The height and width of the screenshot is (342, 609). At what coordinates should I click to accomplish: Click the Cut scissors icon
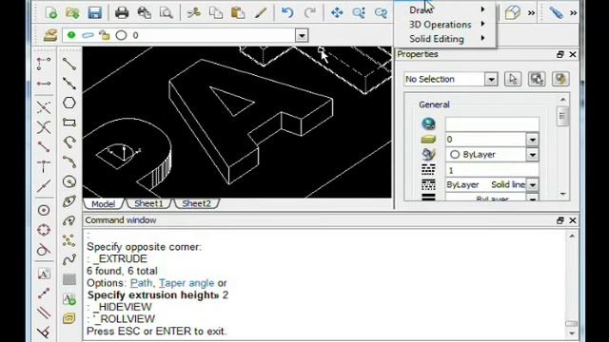click(193, 12)
